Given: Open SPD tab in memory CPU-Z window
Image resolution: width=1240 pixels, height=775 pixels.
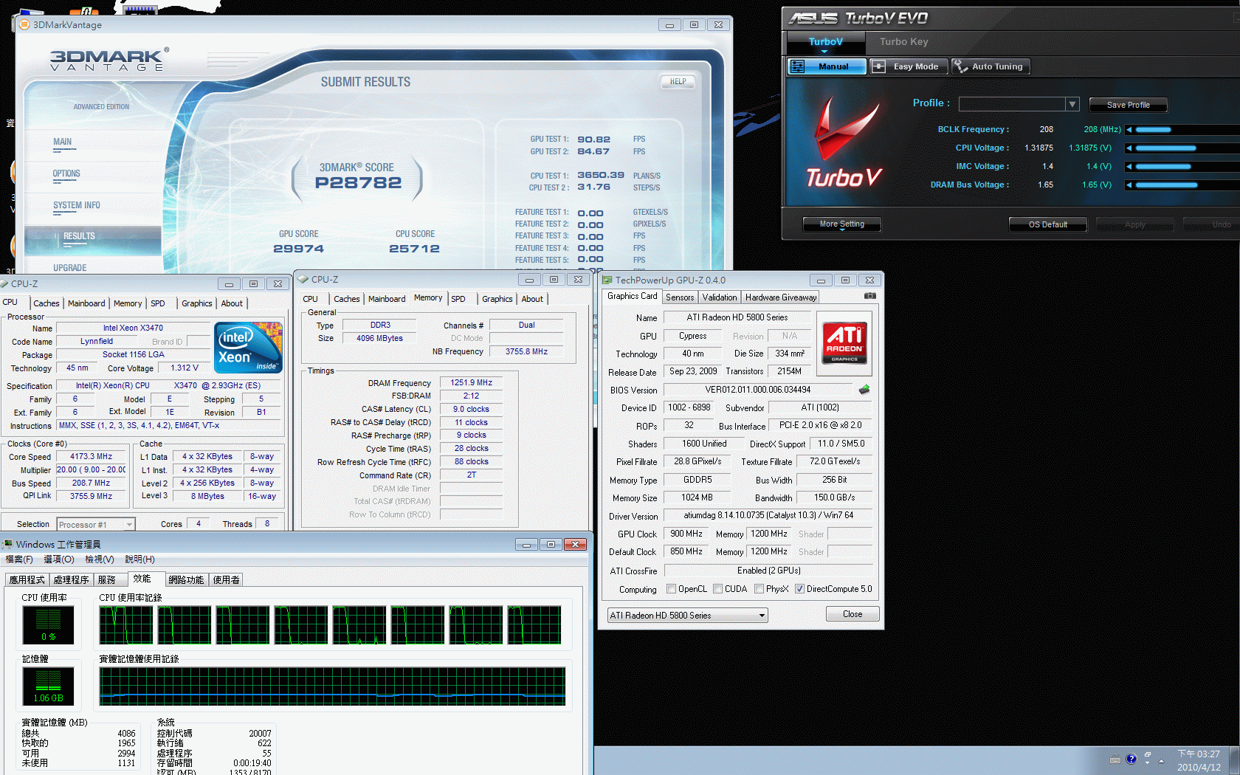Looking at the screenshot, I should click(458, 299).
